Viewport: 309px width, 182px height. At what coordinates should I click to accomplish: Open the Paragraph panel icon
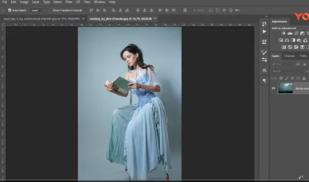pos(264,81)
